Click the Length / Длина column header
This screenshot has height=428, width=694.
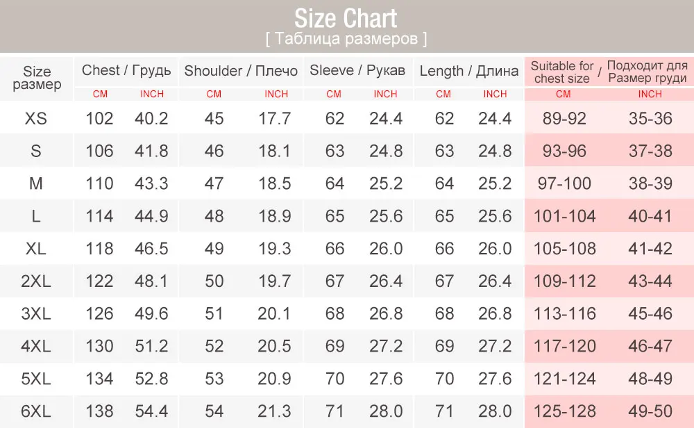[468, 71]
